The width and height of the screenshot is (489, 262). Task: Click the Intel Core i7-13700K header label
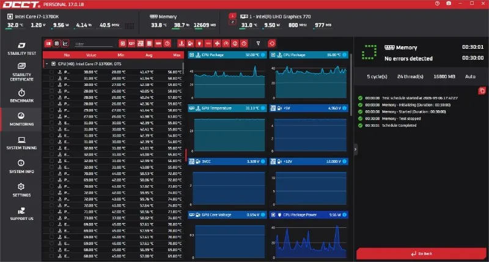tap(37, 16)
